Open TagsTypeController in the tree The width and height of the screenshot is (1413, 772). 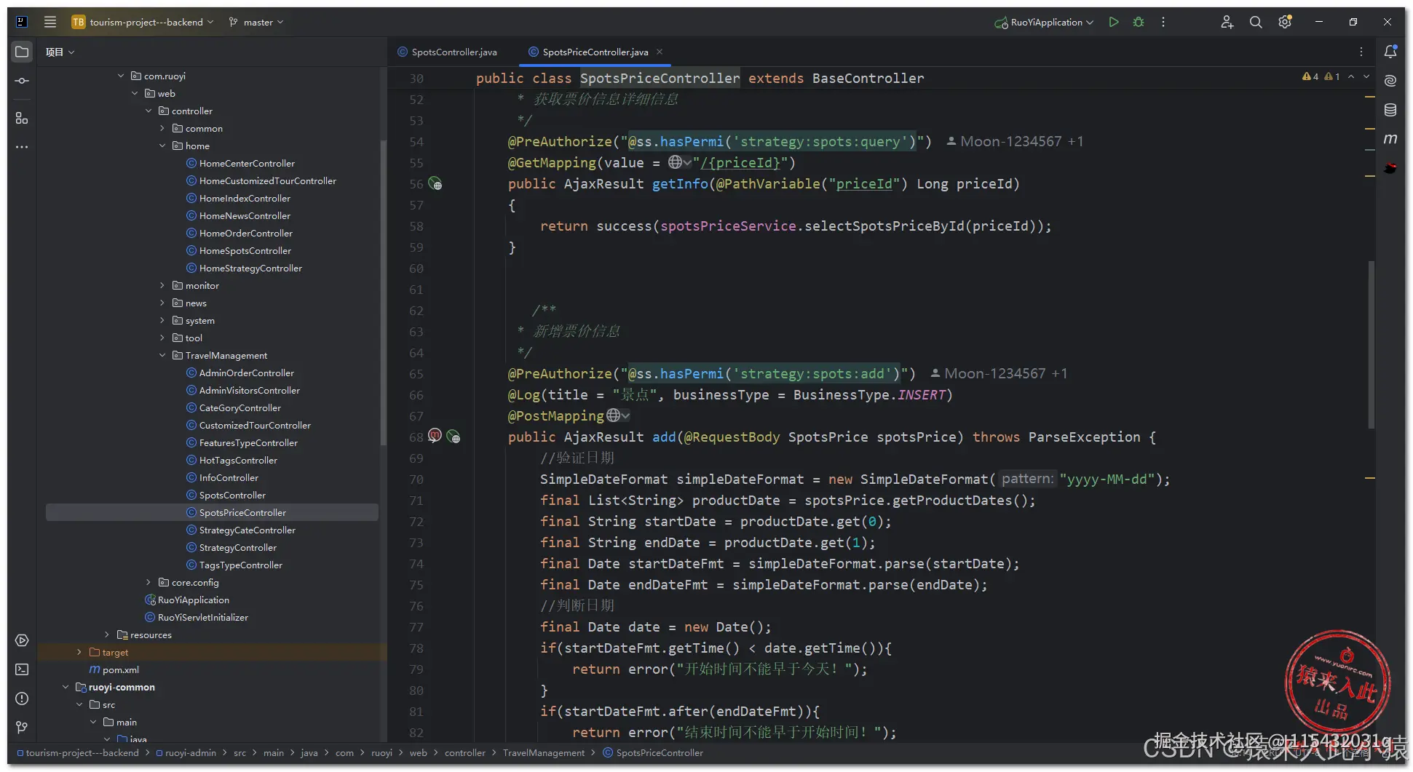tap(241, 565)
